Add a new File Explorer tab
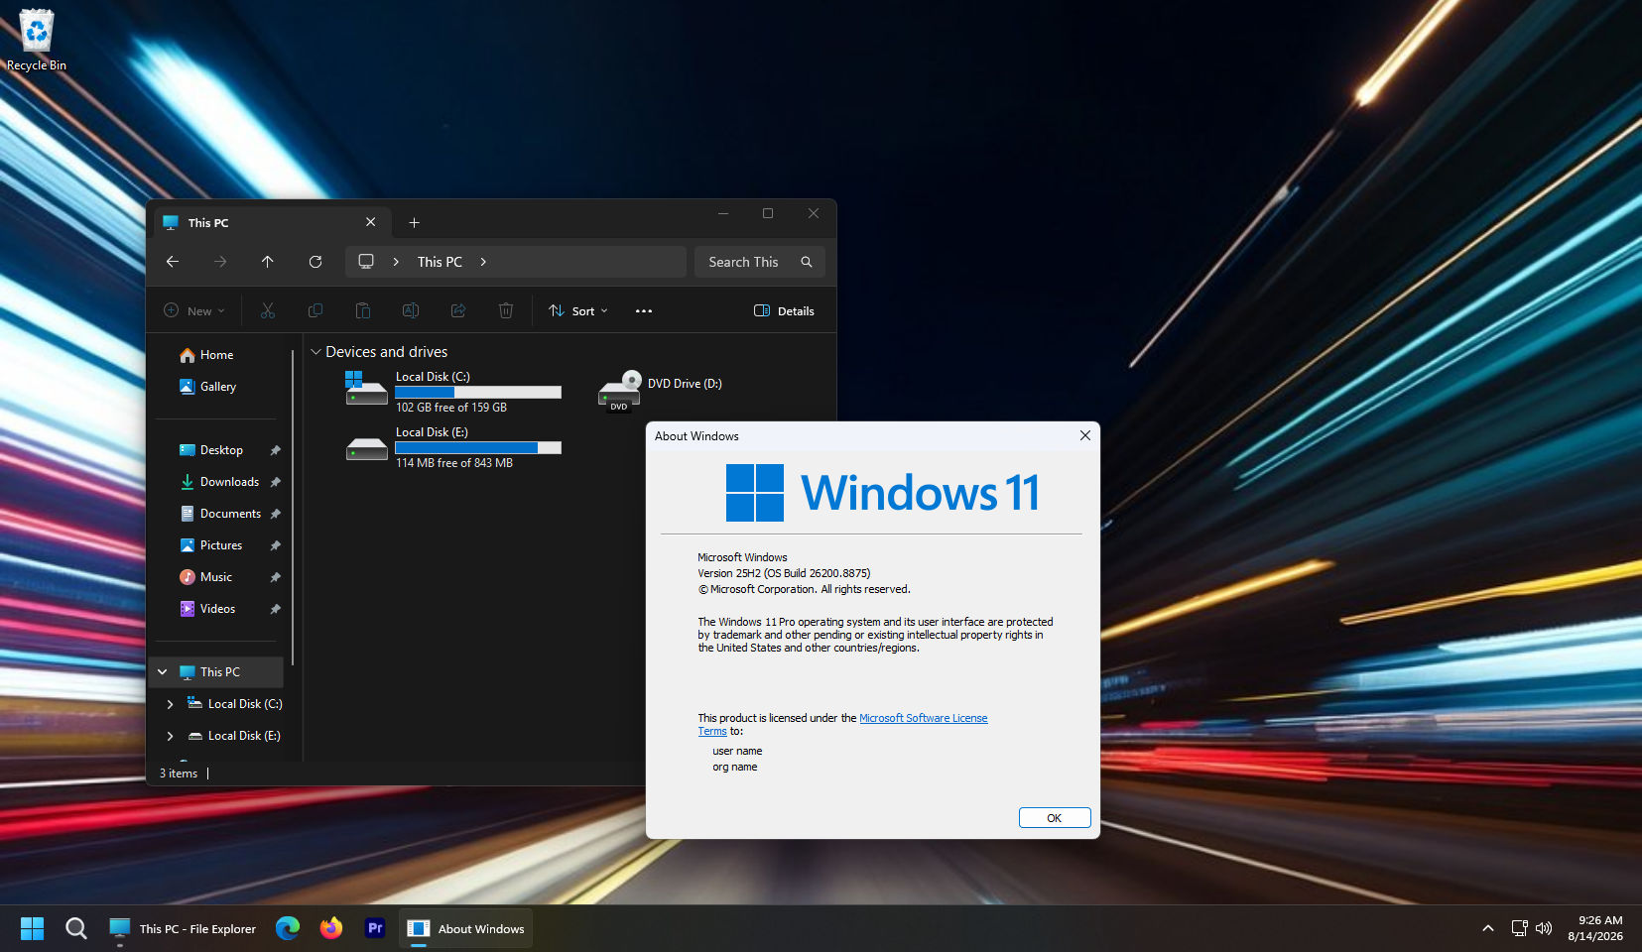 coord(415,223)
